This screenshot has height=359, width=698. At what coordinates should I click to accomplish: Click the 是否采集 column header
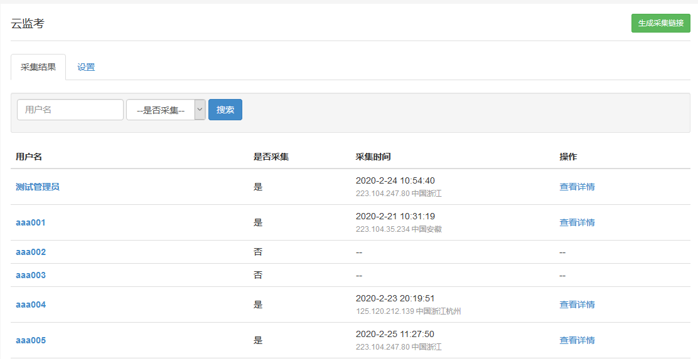[271, 157]
